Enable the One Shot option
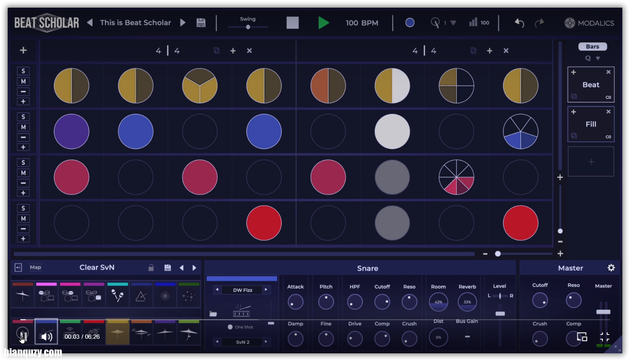This screenshot has height=361, width=630. click(230, 327)
